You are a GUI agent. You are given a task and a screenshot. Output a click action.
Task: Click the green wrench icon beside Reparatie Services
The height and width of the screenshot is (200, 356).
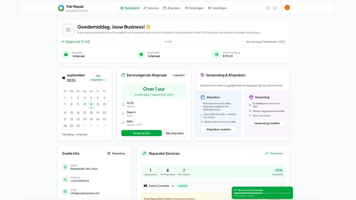coord(144,153)
